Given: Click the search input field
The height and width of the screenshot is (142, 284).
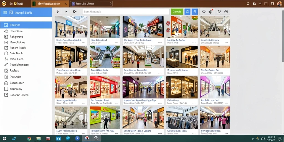Looking at the screenshot, I should coord(126,12).
